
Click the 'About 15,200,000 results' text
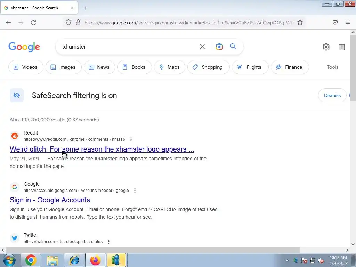pyautogui.click(x=54, y=120)
